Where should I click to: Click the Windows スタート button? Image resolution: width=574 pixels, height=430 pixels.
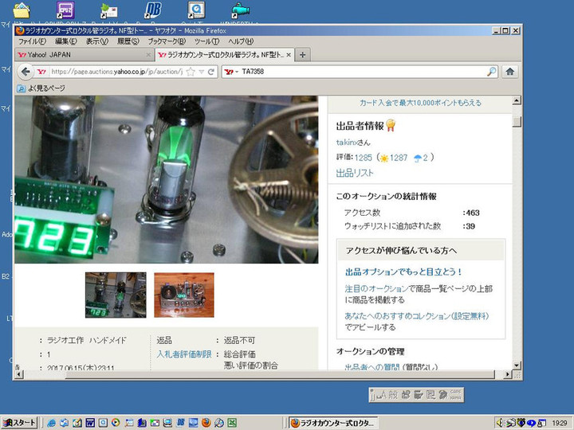pyautogui.click(x=19, y=422)
